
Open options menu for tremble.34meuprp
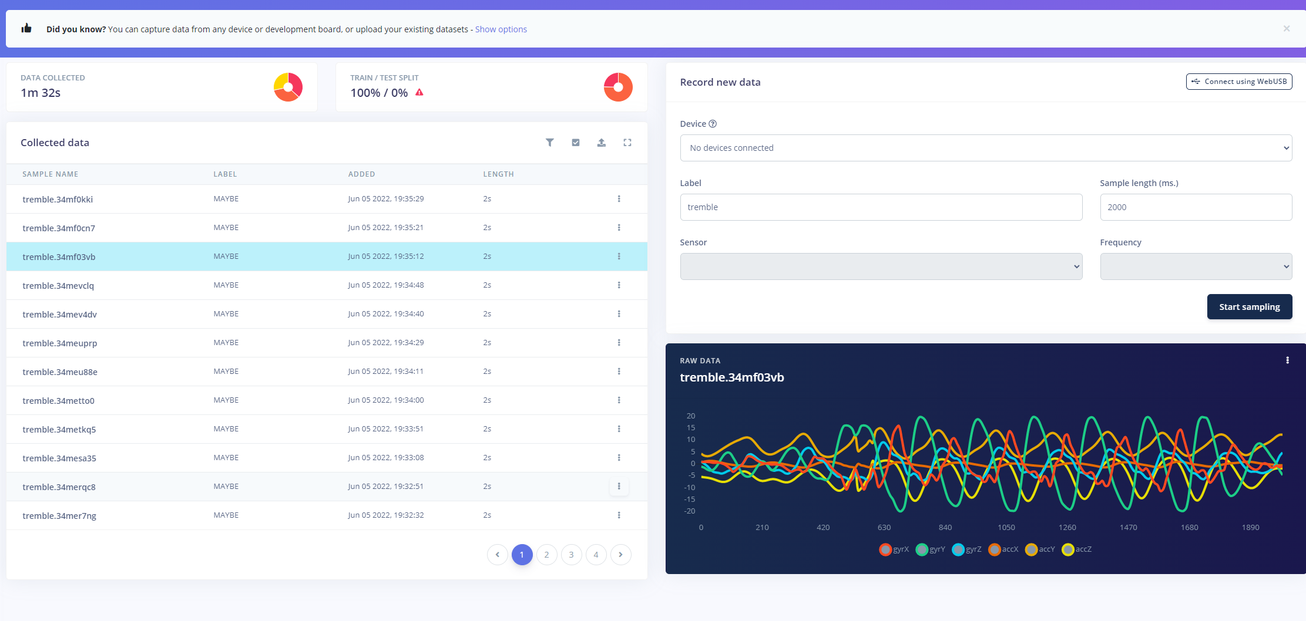point(619,343)
